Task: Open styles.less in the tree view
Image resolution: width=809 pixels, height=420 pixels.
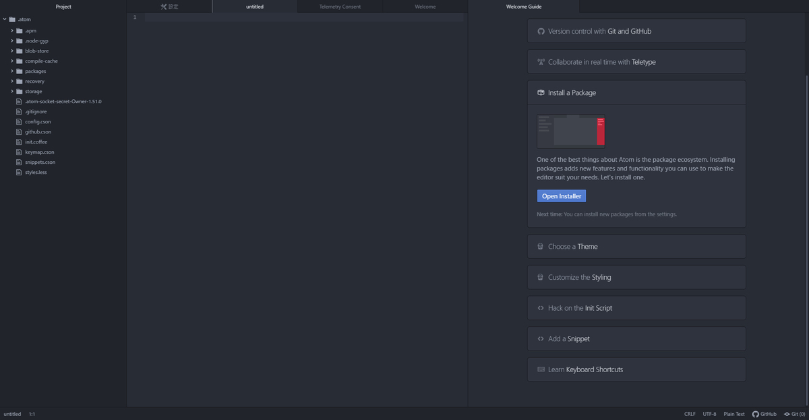Action: click(36, 172)
